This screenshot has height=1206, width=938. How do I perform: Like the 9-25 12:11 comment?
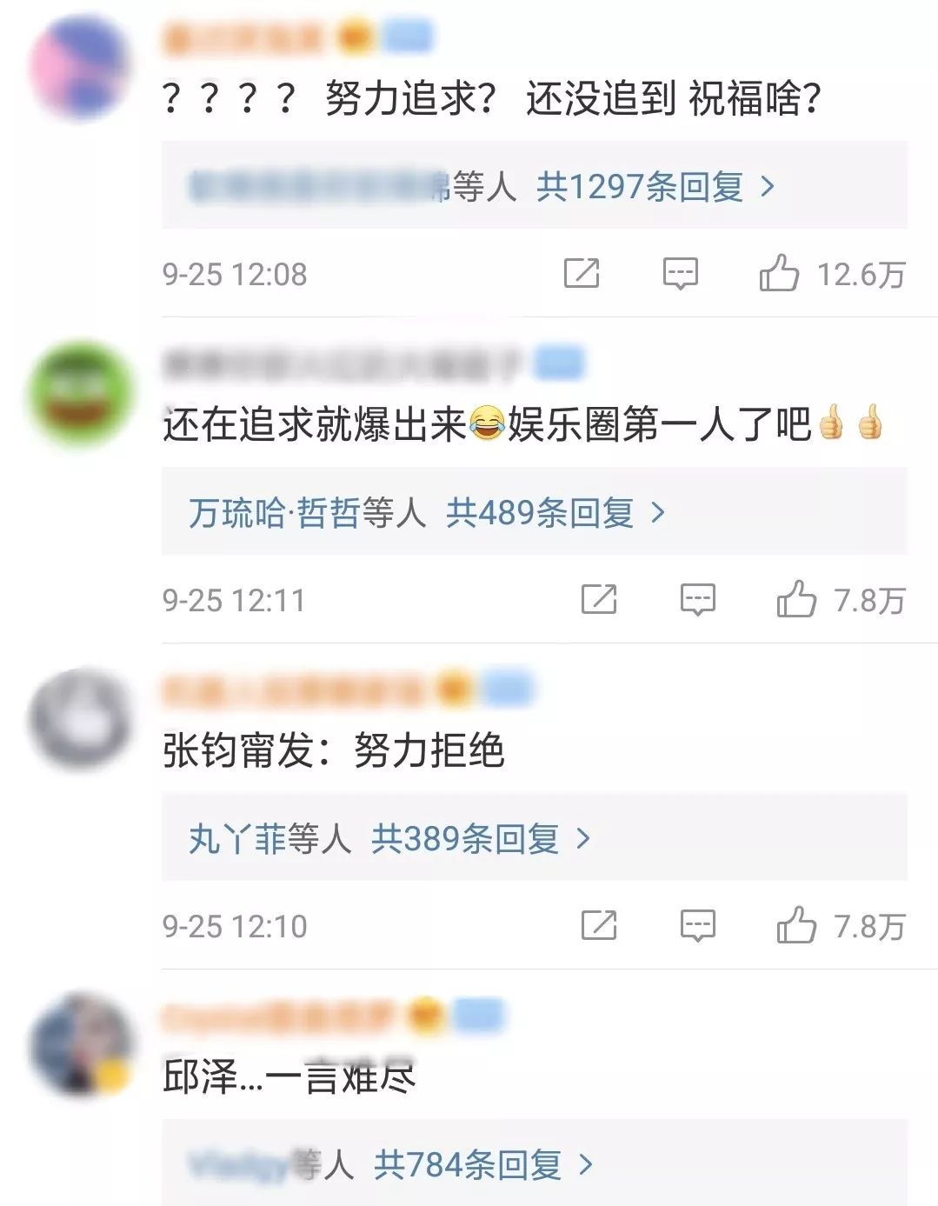(x=796, y=599)
